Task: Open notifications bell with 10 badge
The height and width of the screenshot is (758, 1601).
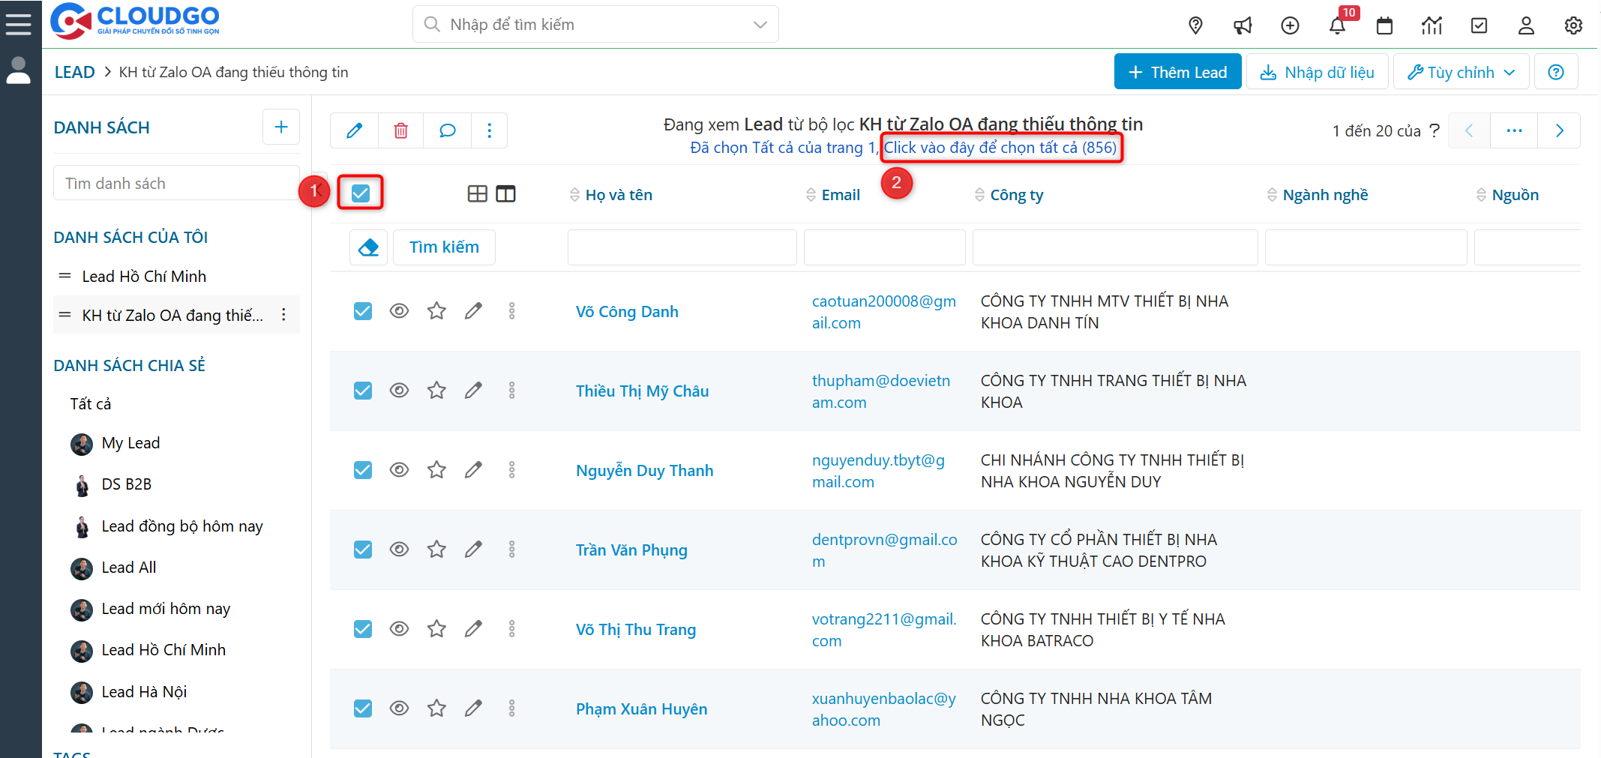Action: pyautogui.click(x=1337, y=25)
